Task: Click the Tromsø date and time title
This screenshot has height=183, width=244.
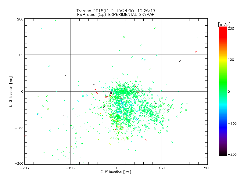Action: coord(116,11)
